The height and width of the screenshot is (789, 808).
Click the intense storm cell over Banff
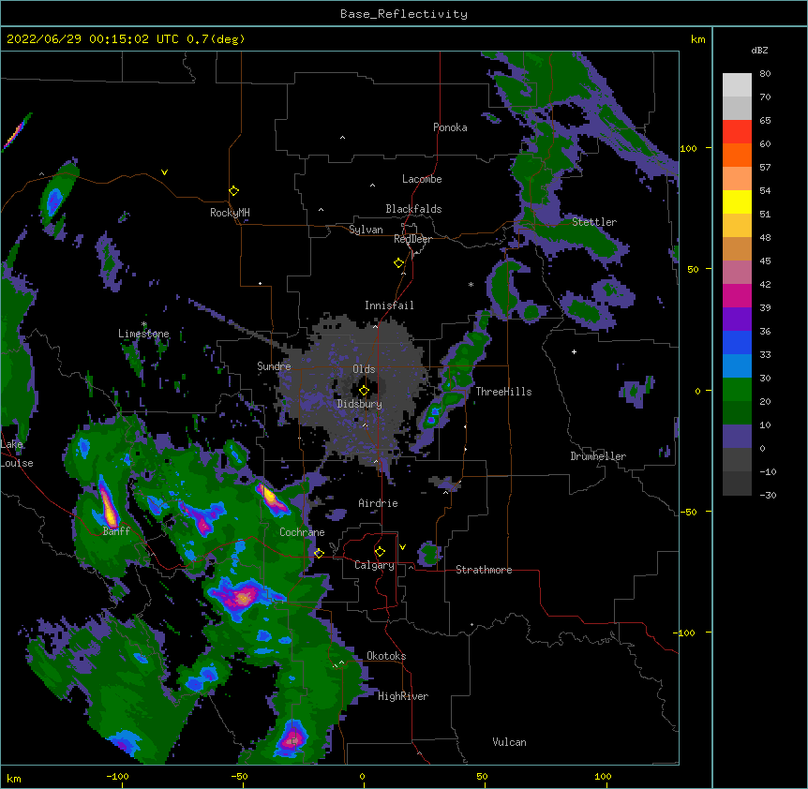(108, 504)
